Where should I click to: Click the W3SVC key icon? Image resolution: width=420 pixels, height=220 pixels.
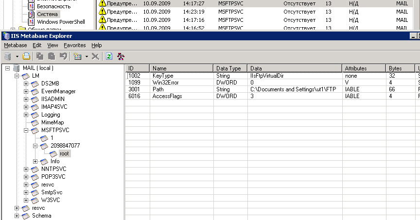coord(35,200)
